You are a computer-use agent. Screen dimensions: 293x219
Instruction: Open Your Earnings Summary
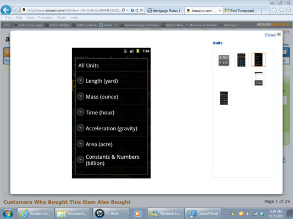click(140, 25)
